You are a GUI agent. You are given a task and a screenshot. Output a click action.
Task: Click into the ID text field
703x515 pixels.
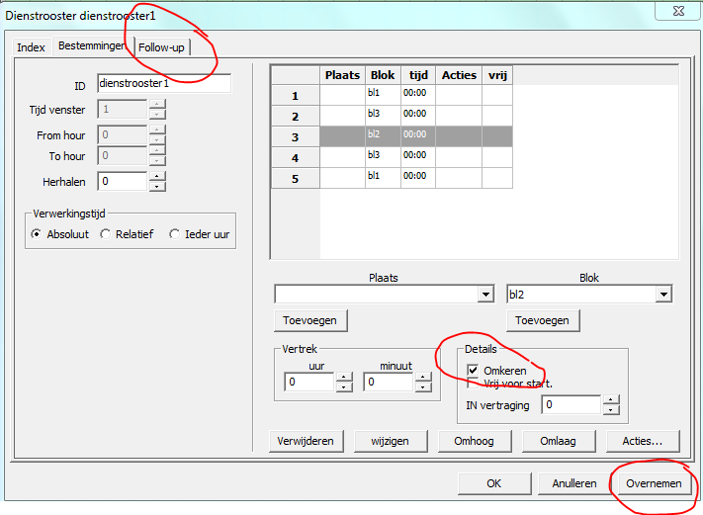click(163, 84)
